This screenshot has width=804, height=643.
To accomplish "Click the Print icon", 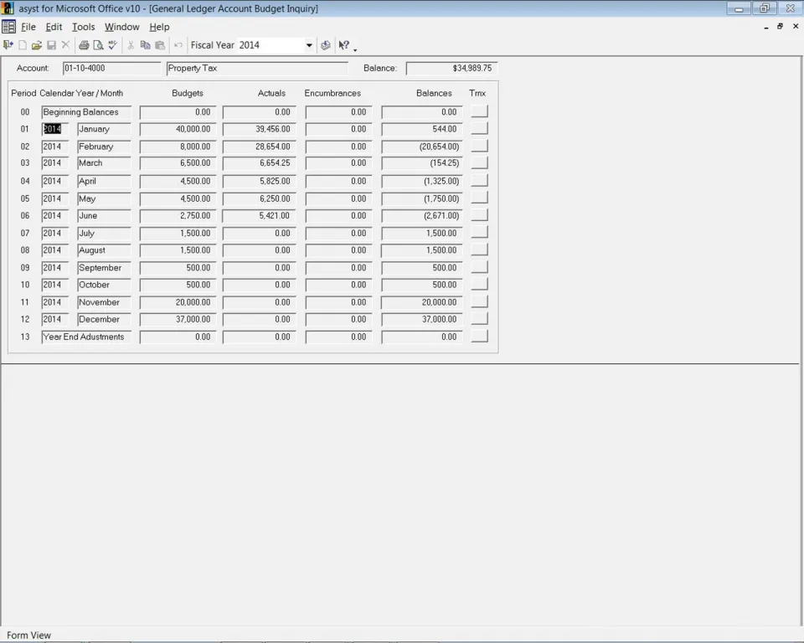I will click(x=84, y=45).
